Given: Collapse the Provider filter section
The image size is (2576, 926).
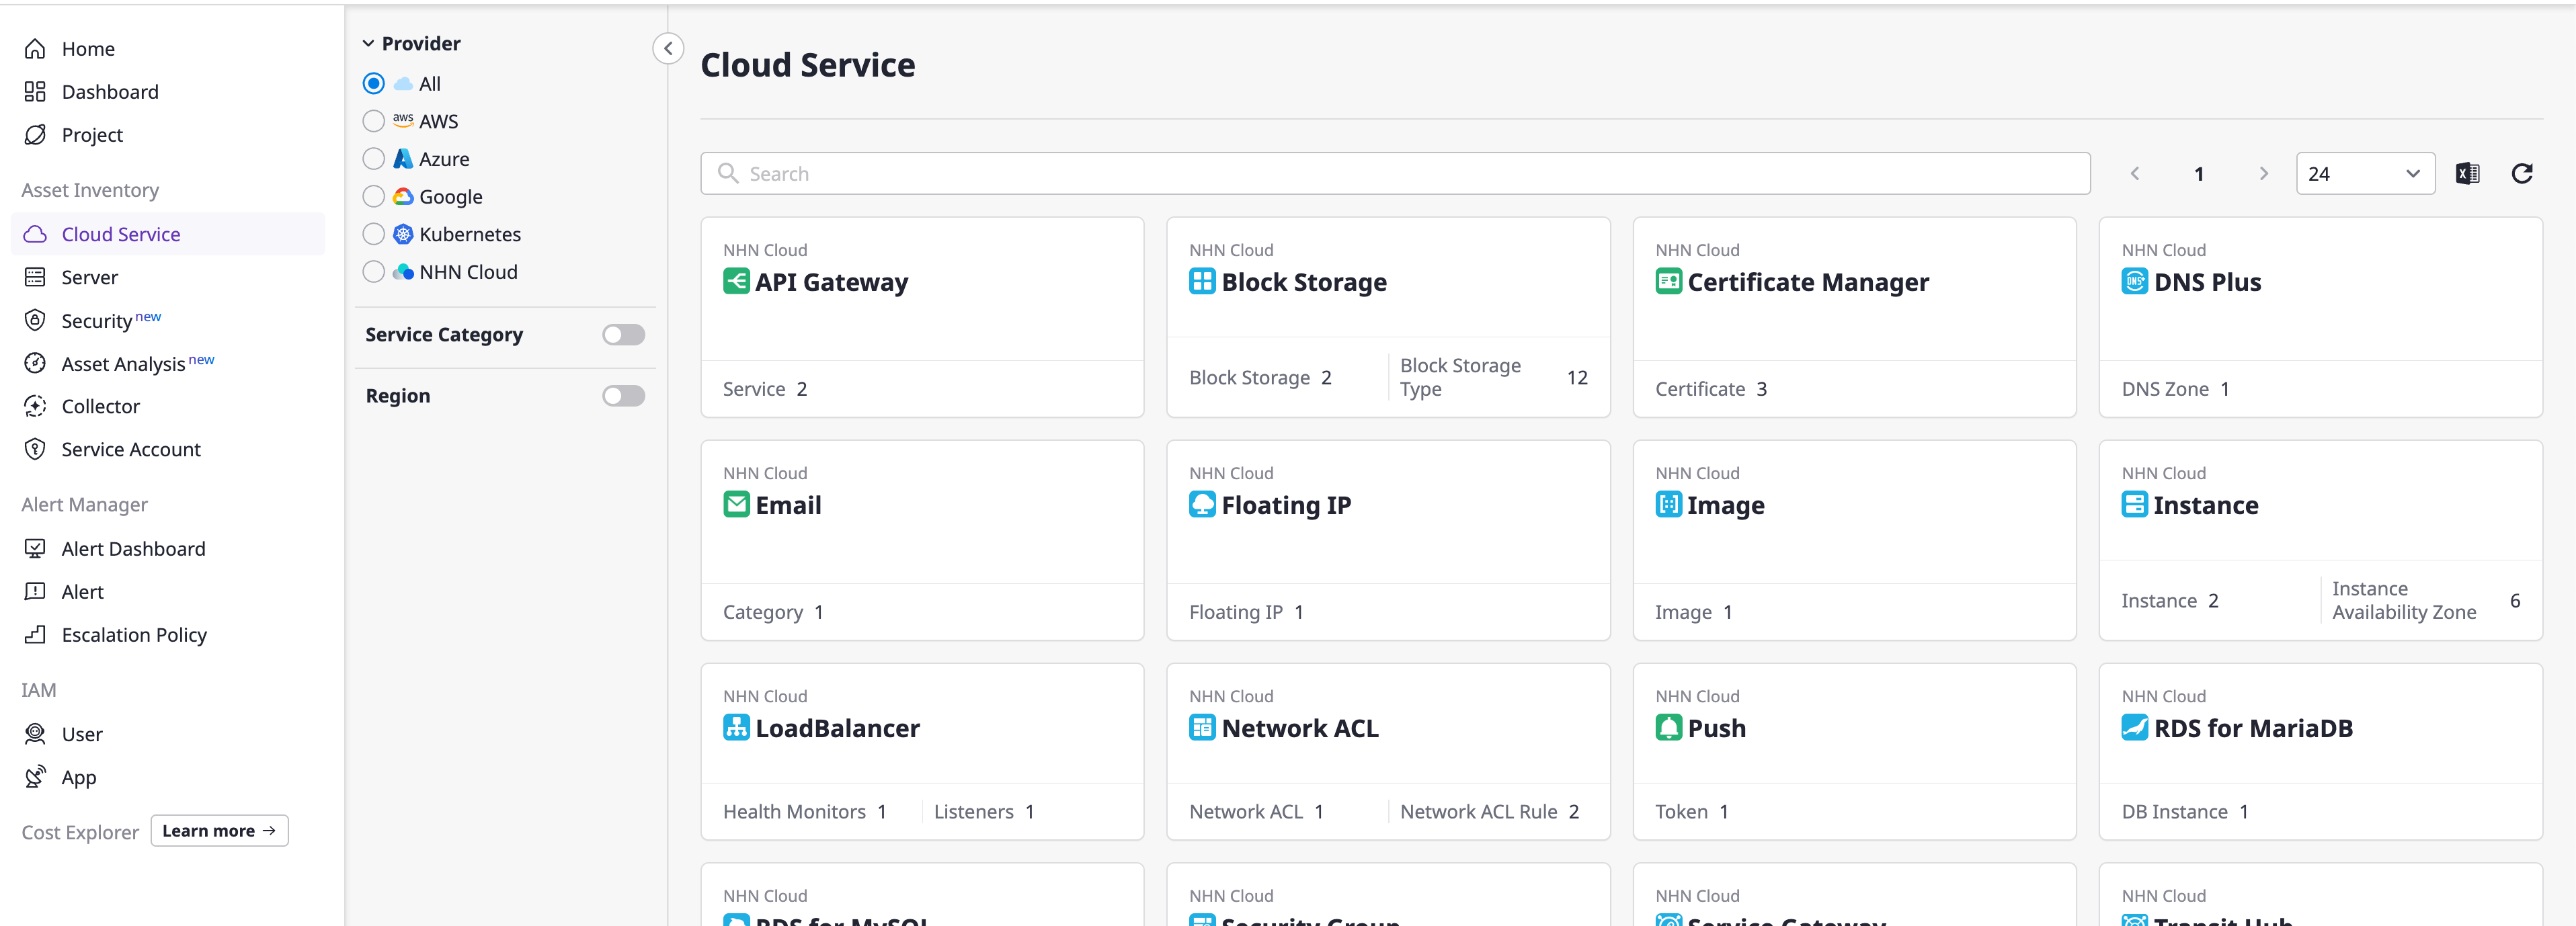Looking at the screenshot, I should tap(368, 44).
